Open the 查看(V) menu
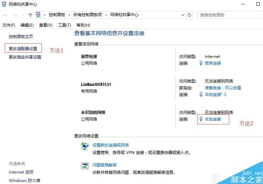The height and width of the screenshot is (184, 263). click(46, 25)
